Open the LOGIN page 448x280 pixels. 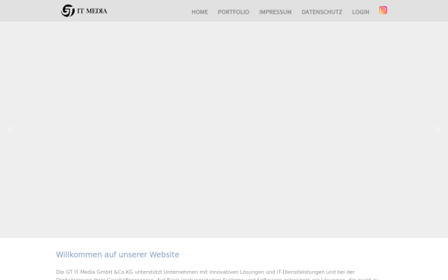[361, 12]
